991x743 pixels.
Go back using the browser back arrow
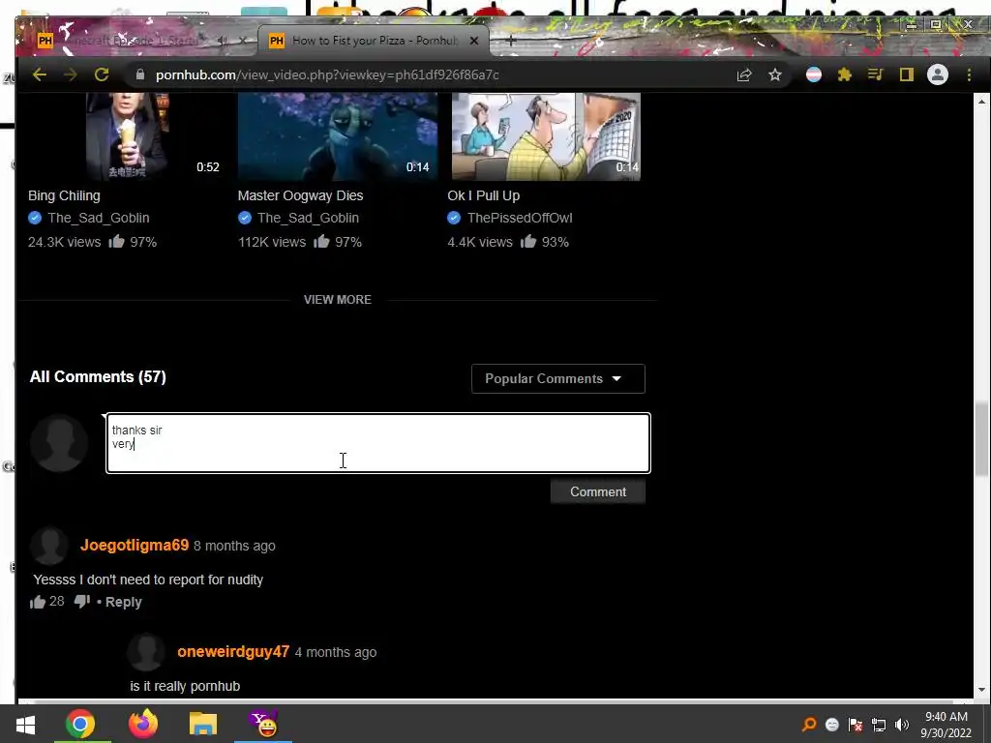[39, 74]
